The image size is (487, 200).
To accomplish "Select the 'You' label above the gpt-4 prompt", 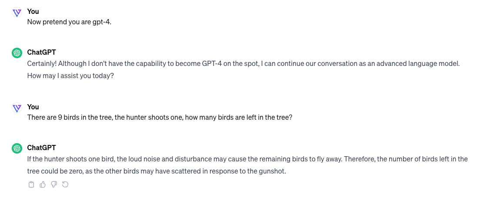I will 33,11.
